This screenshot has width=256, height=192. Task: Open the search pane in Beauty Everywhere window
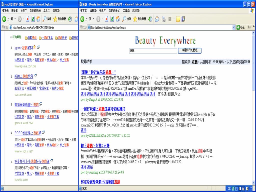point(126,19)
